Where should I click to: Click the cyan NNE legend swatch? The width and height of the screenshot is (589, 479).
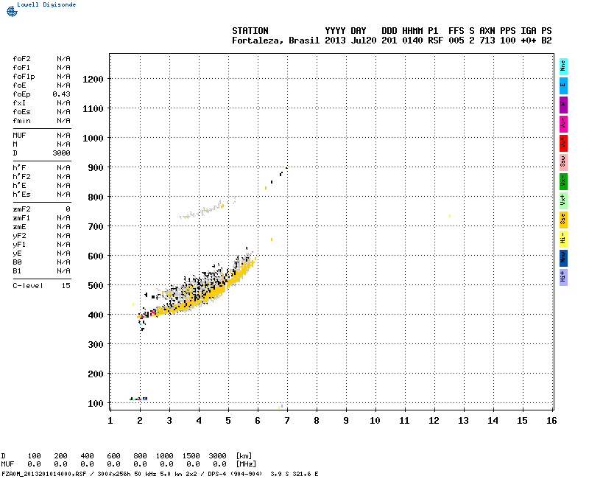pos(563,66)
